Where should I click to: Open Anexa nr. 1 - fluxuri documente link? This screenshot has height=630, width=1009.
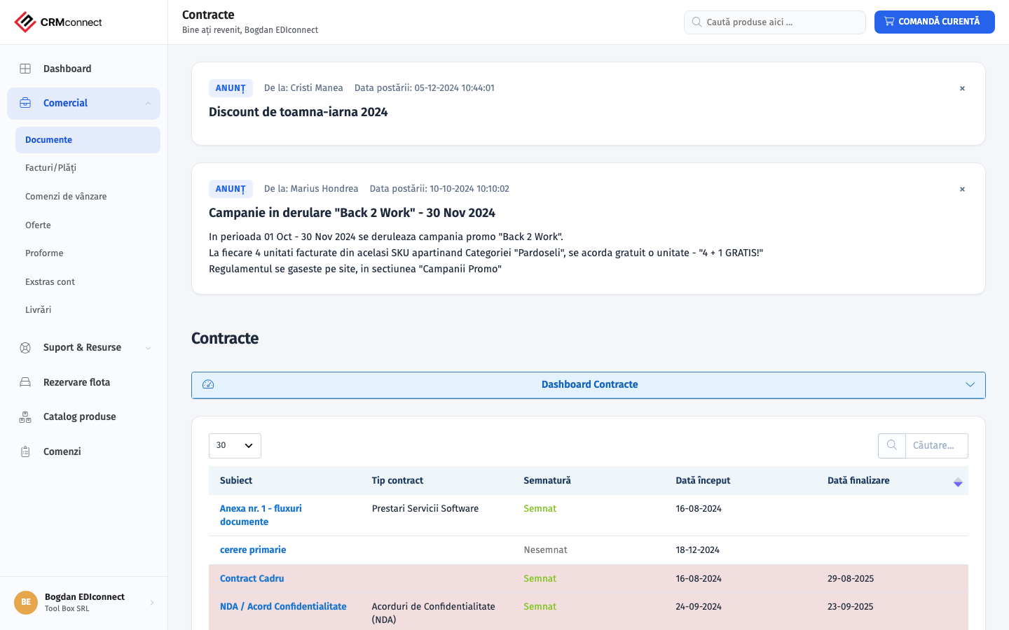tap(261, 515)
